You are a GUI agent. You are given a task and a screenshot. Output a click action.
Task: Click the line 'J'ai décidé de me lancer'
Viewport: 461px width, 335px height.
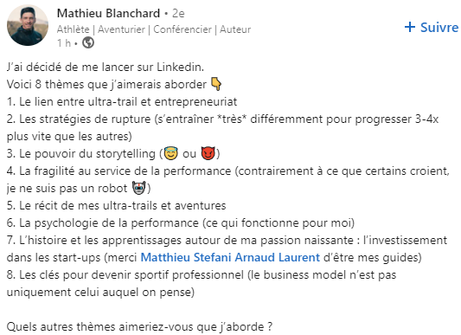[x=106, y=68]
